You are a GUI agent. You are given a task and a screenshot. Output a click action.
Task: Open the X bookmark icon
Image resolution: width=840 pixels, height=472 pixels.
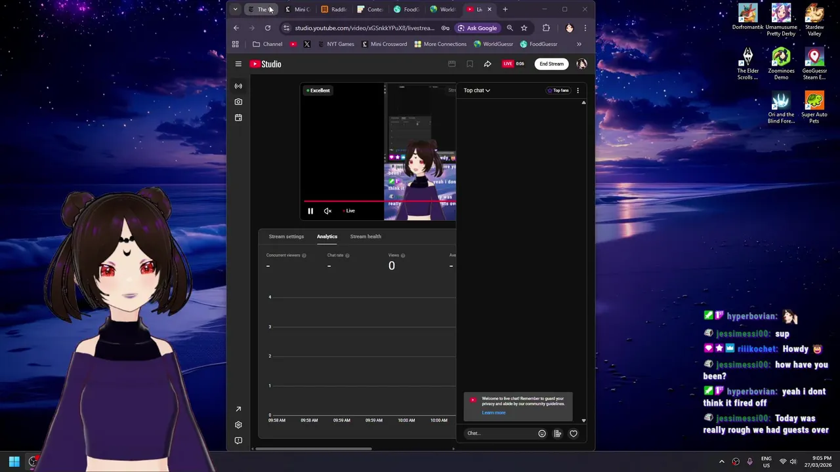(x=307, y=44)
